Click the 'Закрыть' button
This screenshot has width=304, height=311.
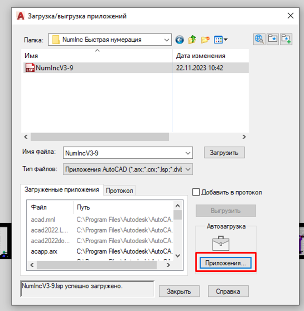pos(179,291)
